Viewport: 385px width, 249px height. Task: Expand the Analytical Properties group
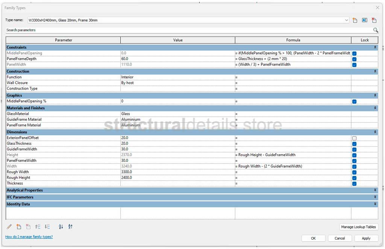click(375, 190)
